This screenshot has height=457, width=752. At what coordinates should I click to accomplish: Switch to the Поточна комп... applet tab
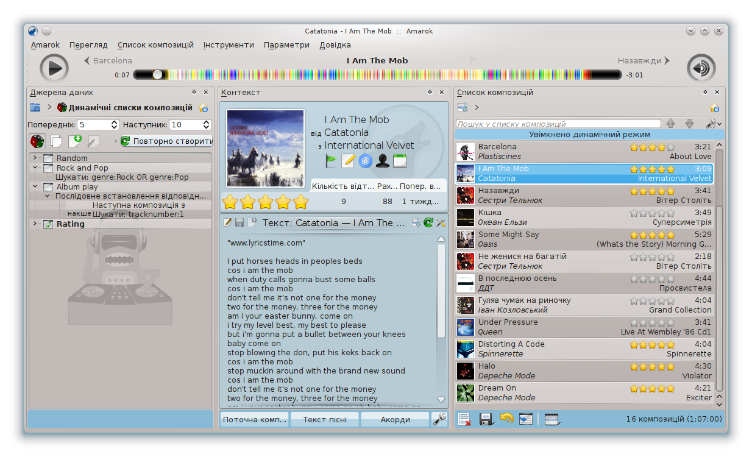tap(254, 419)
